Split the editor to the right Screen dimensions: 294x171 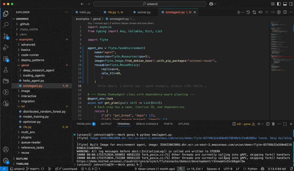[x=285, y=12]
